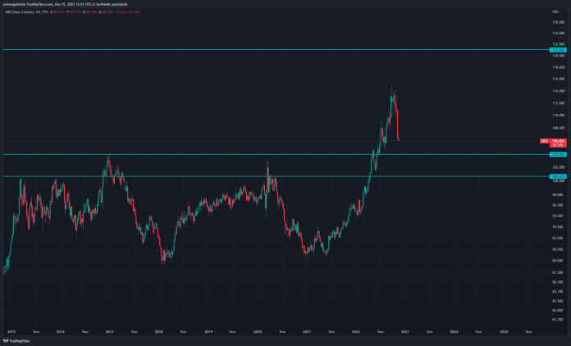Click the 89.000 level on price scale
This screenshot has height=346, width=571.
tap(558, 261)
